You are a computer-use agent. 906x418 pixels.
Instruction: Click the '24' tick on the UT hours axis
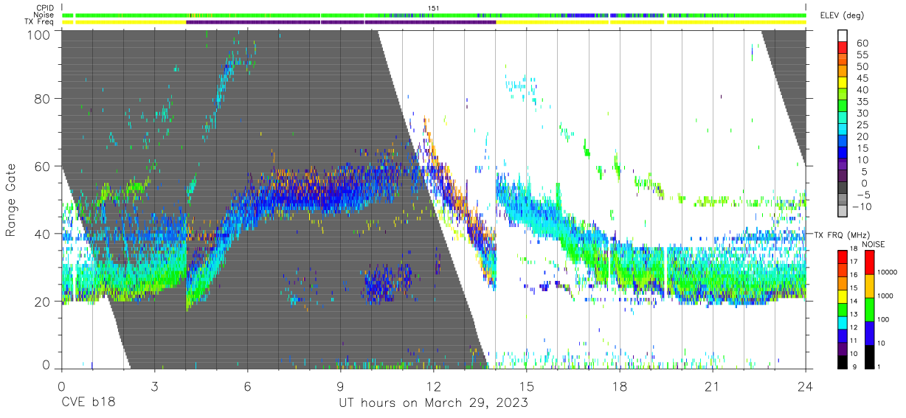[x=805, y=386]
